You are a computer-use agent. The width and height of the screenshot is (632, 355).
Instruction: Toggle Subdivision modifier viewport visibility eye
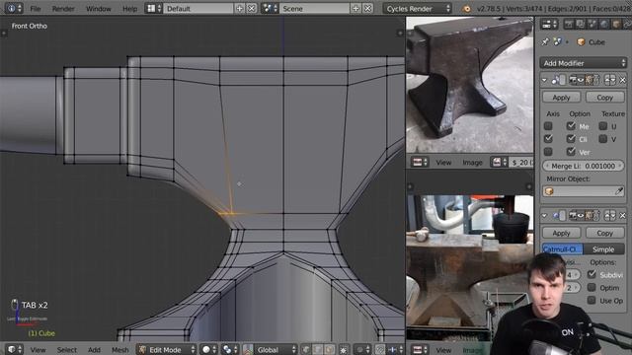(x=581, y=216)
